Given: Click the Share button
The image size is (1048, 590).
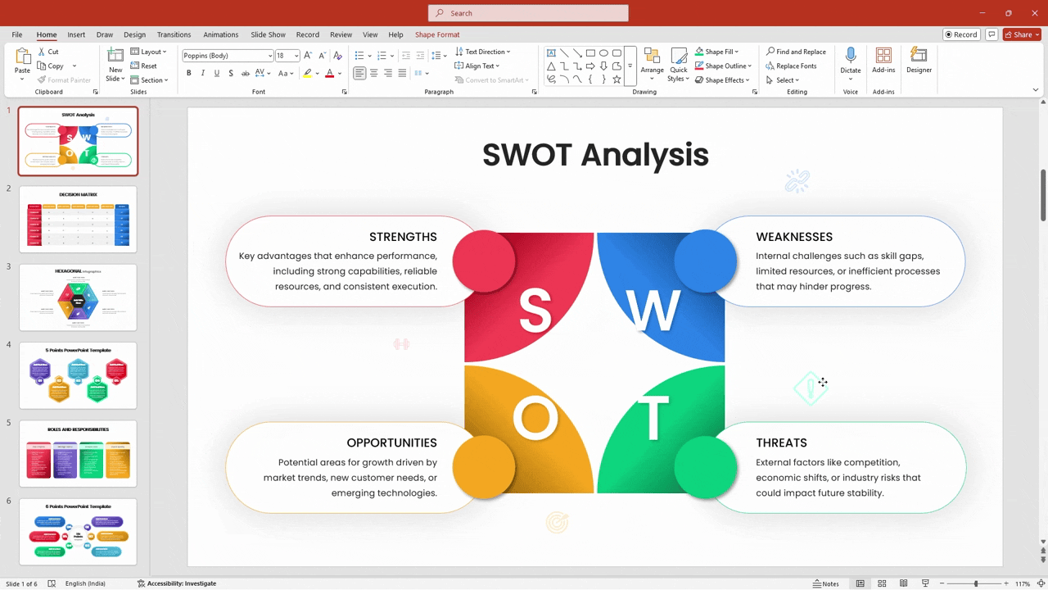Looking at the screenshot, I should [x=1020, y=34].
